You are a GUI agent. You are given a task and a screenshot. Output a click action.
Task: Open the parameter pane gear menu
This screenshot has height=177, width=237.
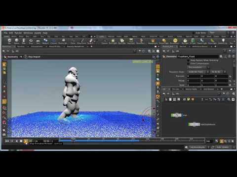pos(221,57)
